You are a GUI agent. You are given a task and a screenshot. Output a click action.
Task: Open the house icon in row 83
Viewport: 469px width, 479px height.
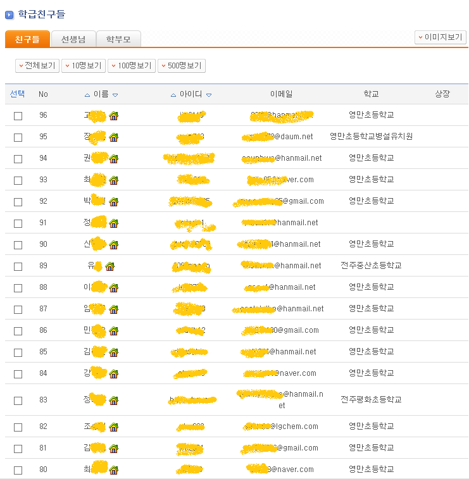click(114, 400)
